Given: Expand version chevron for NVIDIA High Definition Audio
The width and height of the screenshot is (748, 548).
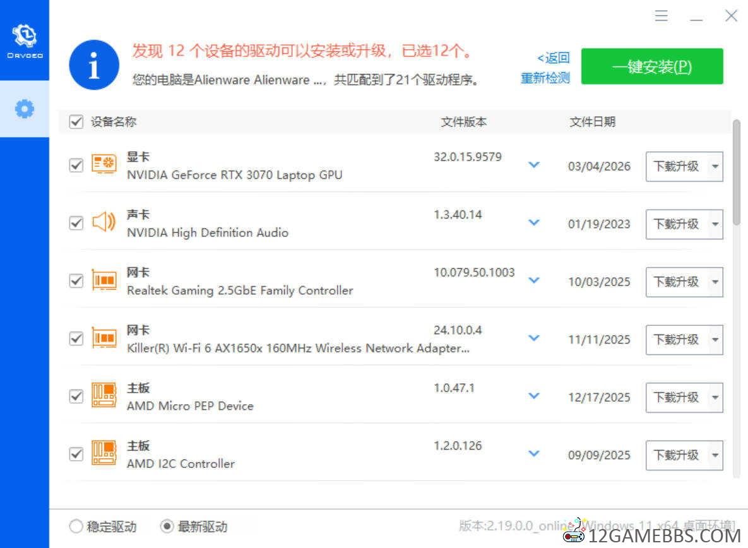Looking at the screenshot, I should pos(534,223).
